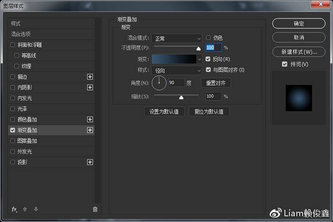Open the fx effects menu icon
Screen dimensions: 333x222
14,210
